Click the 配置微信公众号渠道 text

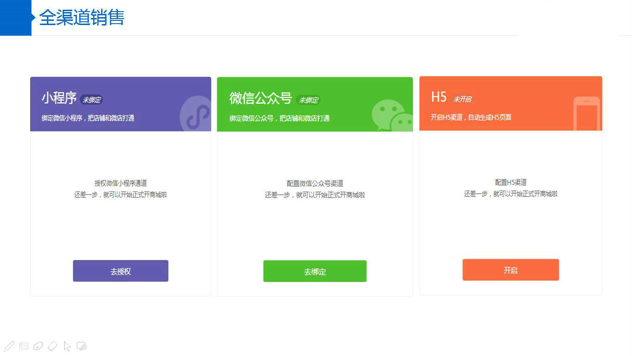315,184
